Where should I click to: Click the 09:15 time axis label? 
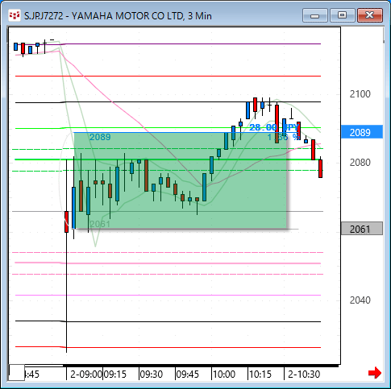[114, 374]
